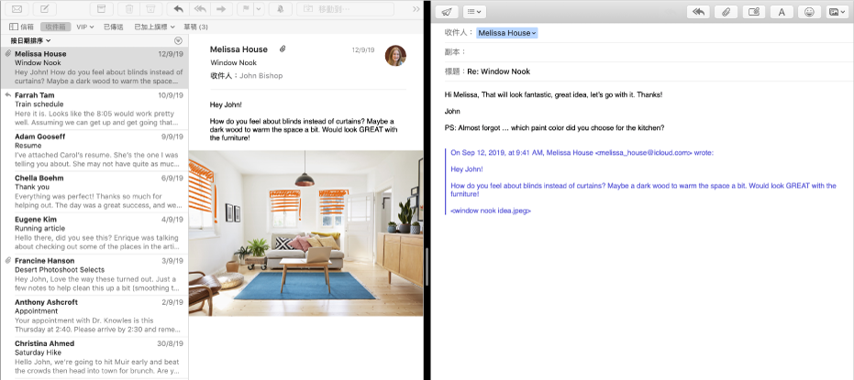Forward the message with the right arrow
Image resolution: width=854 pixels, height=380 pixels.
click(221, 9)
